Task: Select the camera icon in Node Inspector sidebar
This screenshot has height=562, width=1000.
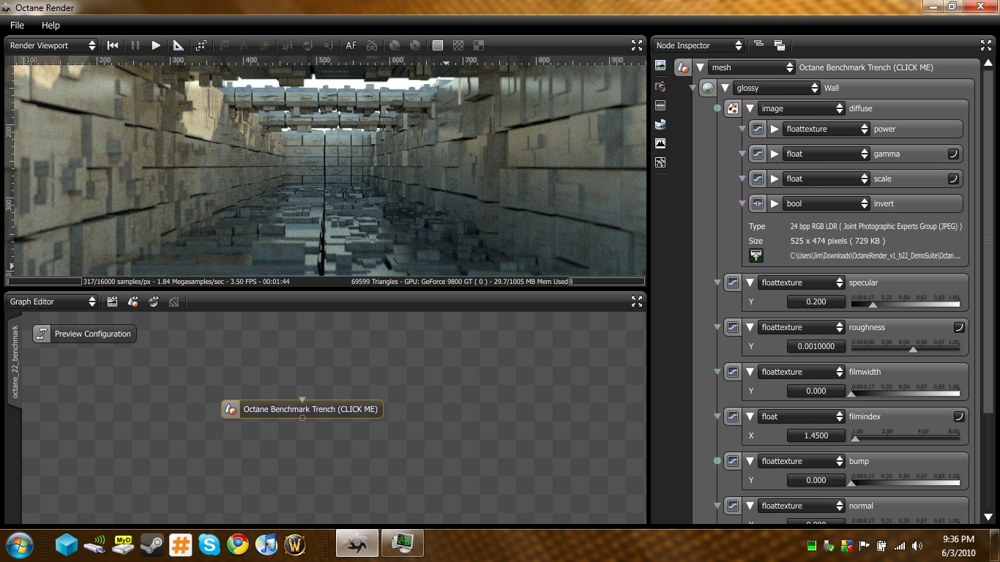Action: pyautogui.click(x=660, y=86)
